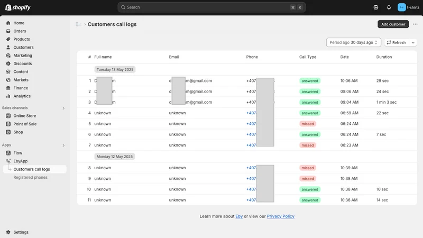The height and width of the screenshot is (238, 423).
Task: Click the Shop channel icon
Action: click(x=8, y=132)
